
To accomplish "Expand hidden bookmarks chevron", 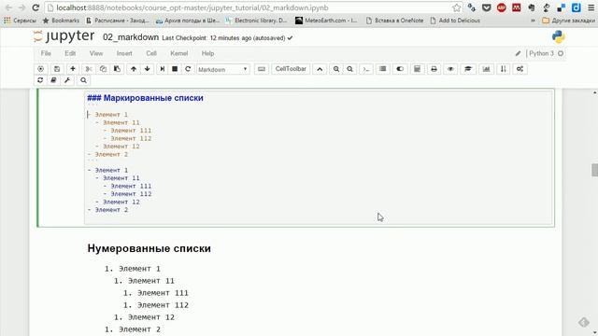I will coord(533,21).
